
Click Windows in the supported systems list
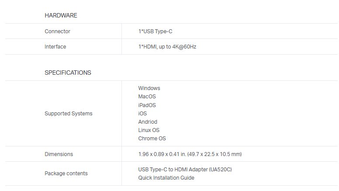[149, 88]
